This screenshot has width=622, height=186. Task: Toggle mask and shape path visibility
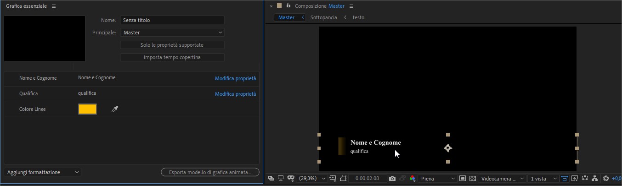pos(343,178)
